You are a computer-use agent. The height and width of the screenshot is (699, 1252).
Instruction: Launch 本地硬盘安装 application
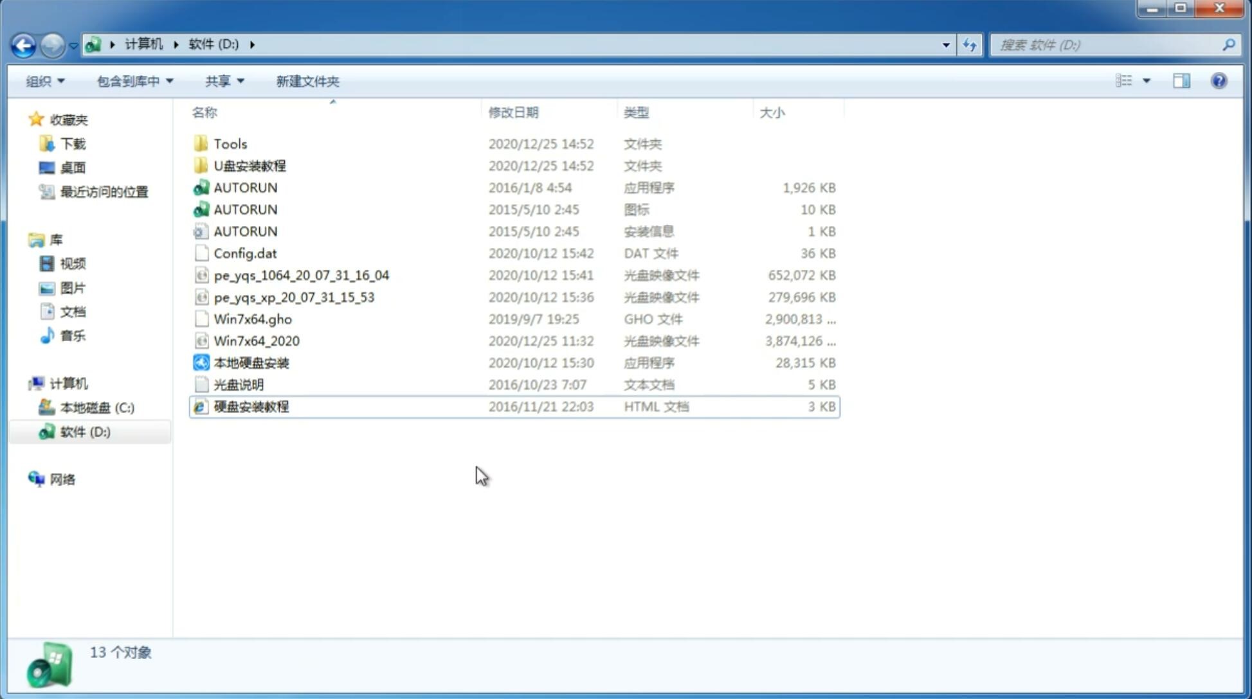coord(251,362)
